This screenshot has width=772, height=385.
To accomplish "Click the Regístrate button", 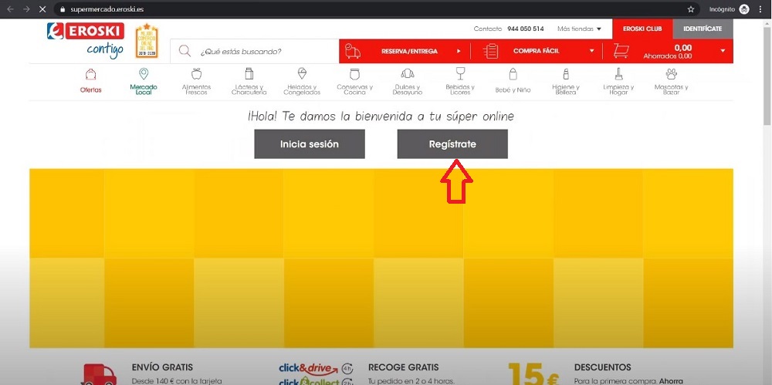I will (452, 144).
